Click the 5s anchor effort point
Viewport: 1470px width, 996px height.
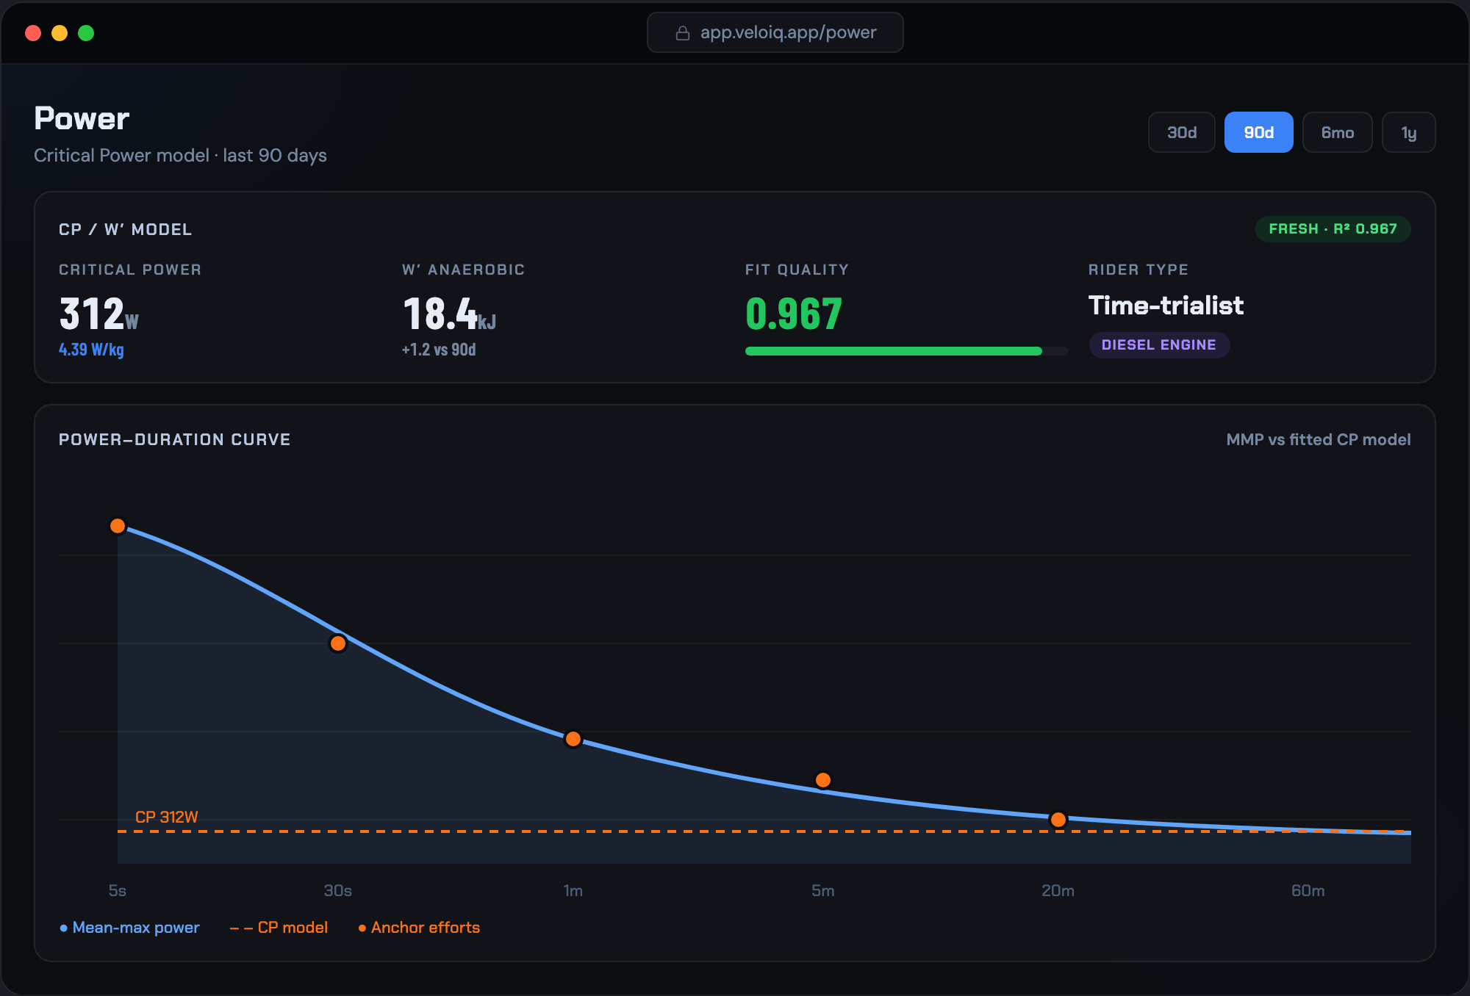coord(118,526)
